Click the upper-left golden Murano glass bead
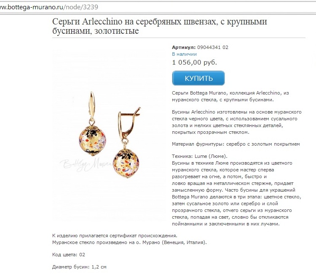Screen dimensions: 316x274 click(x=92, y=141)
